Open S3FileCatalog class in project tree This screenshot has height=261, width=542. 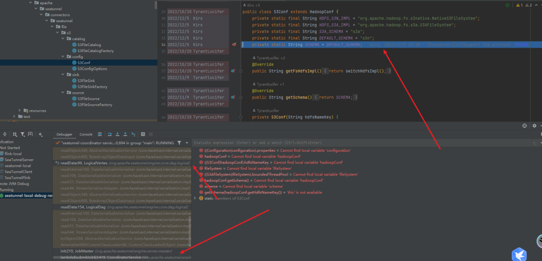click(86, 45)
